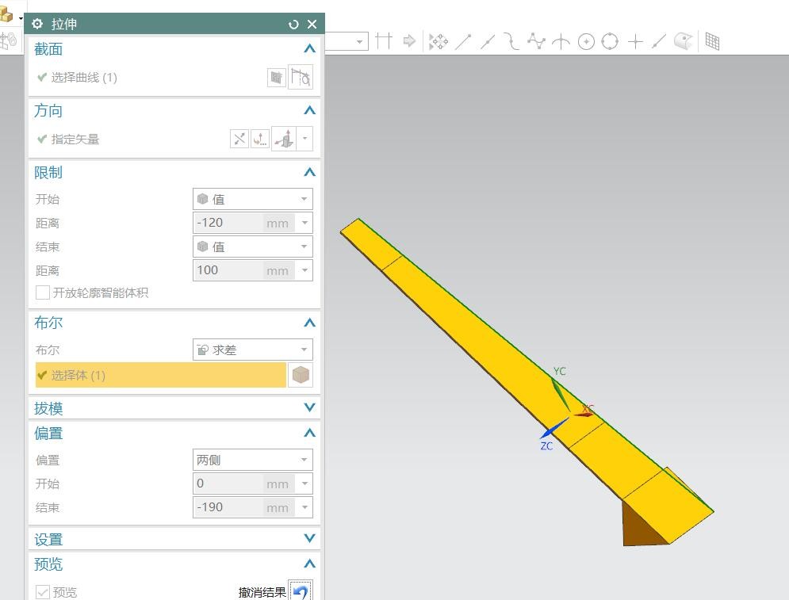Viewport: 789px width, 600px height.
Task: Click the curve selection icon in 截面
Action: 301,77
